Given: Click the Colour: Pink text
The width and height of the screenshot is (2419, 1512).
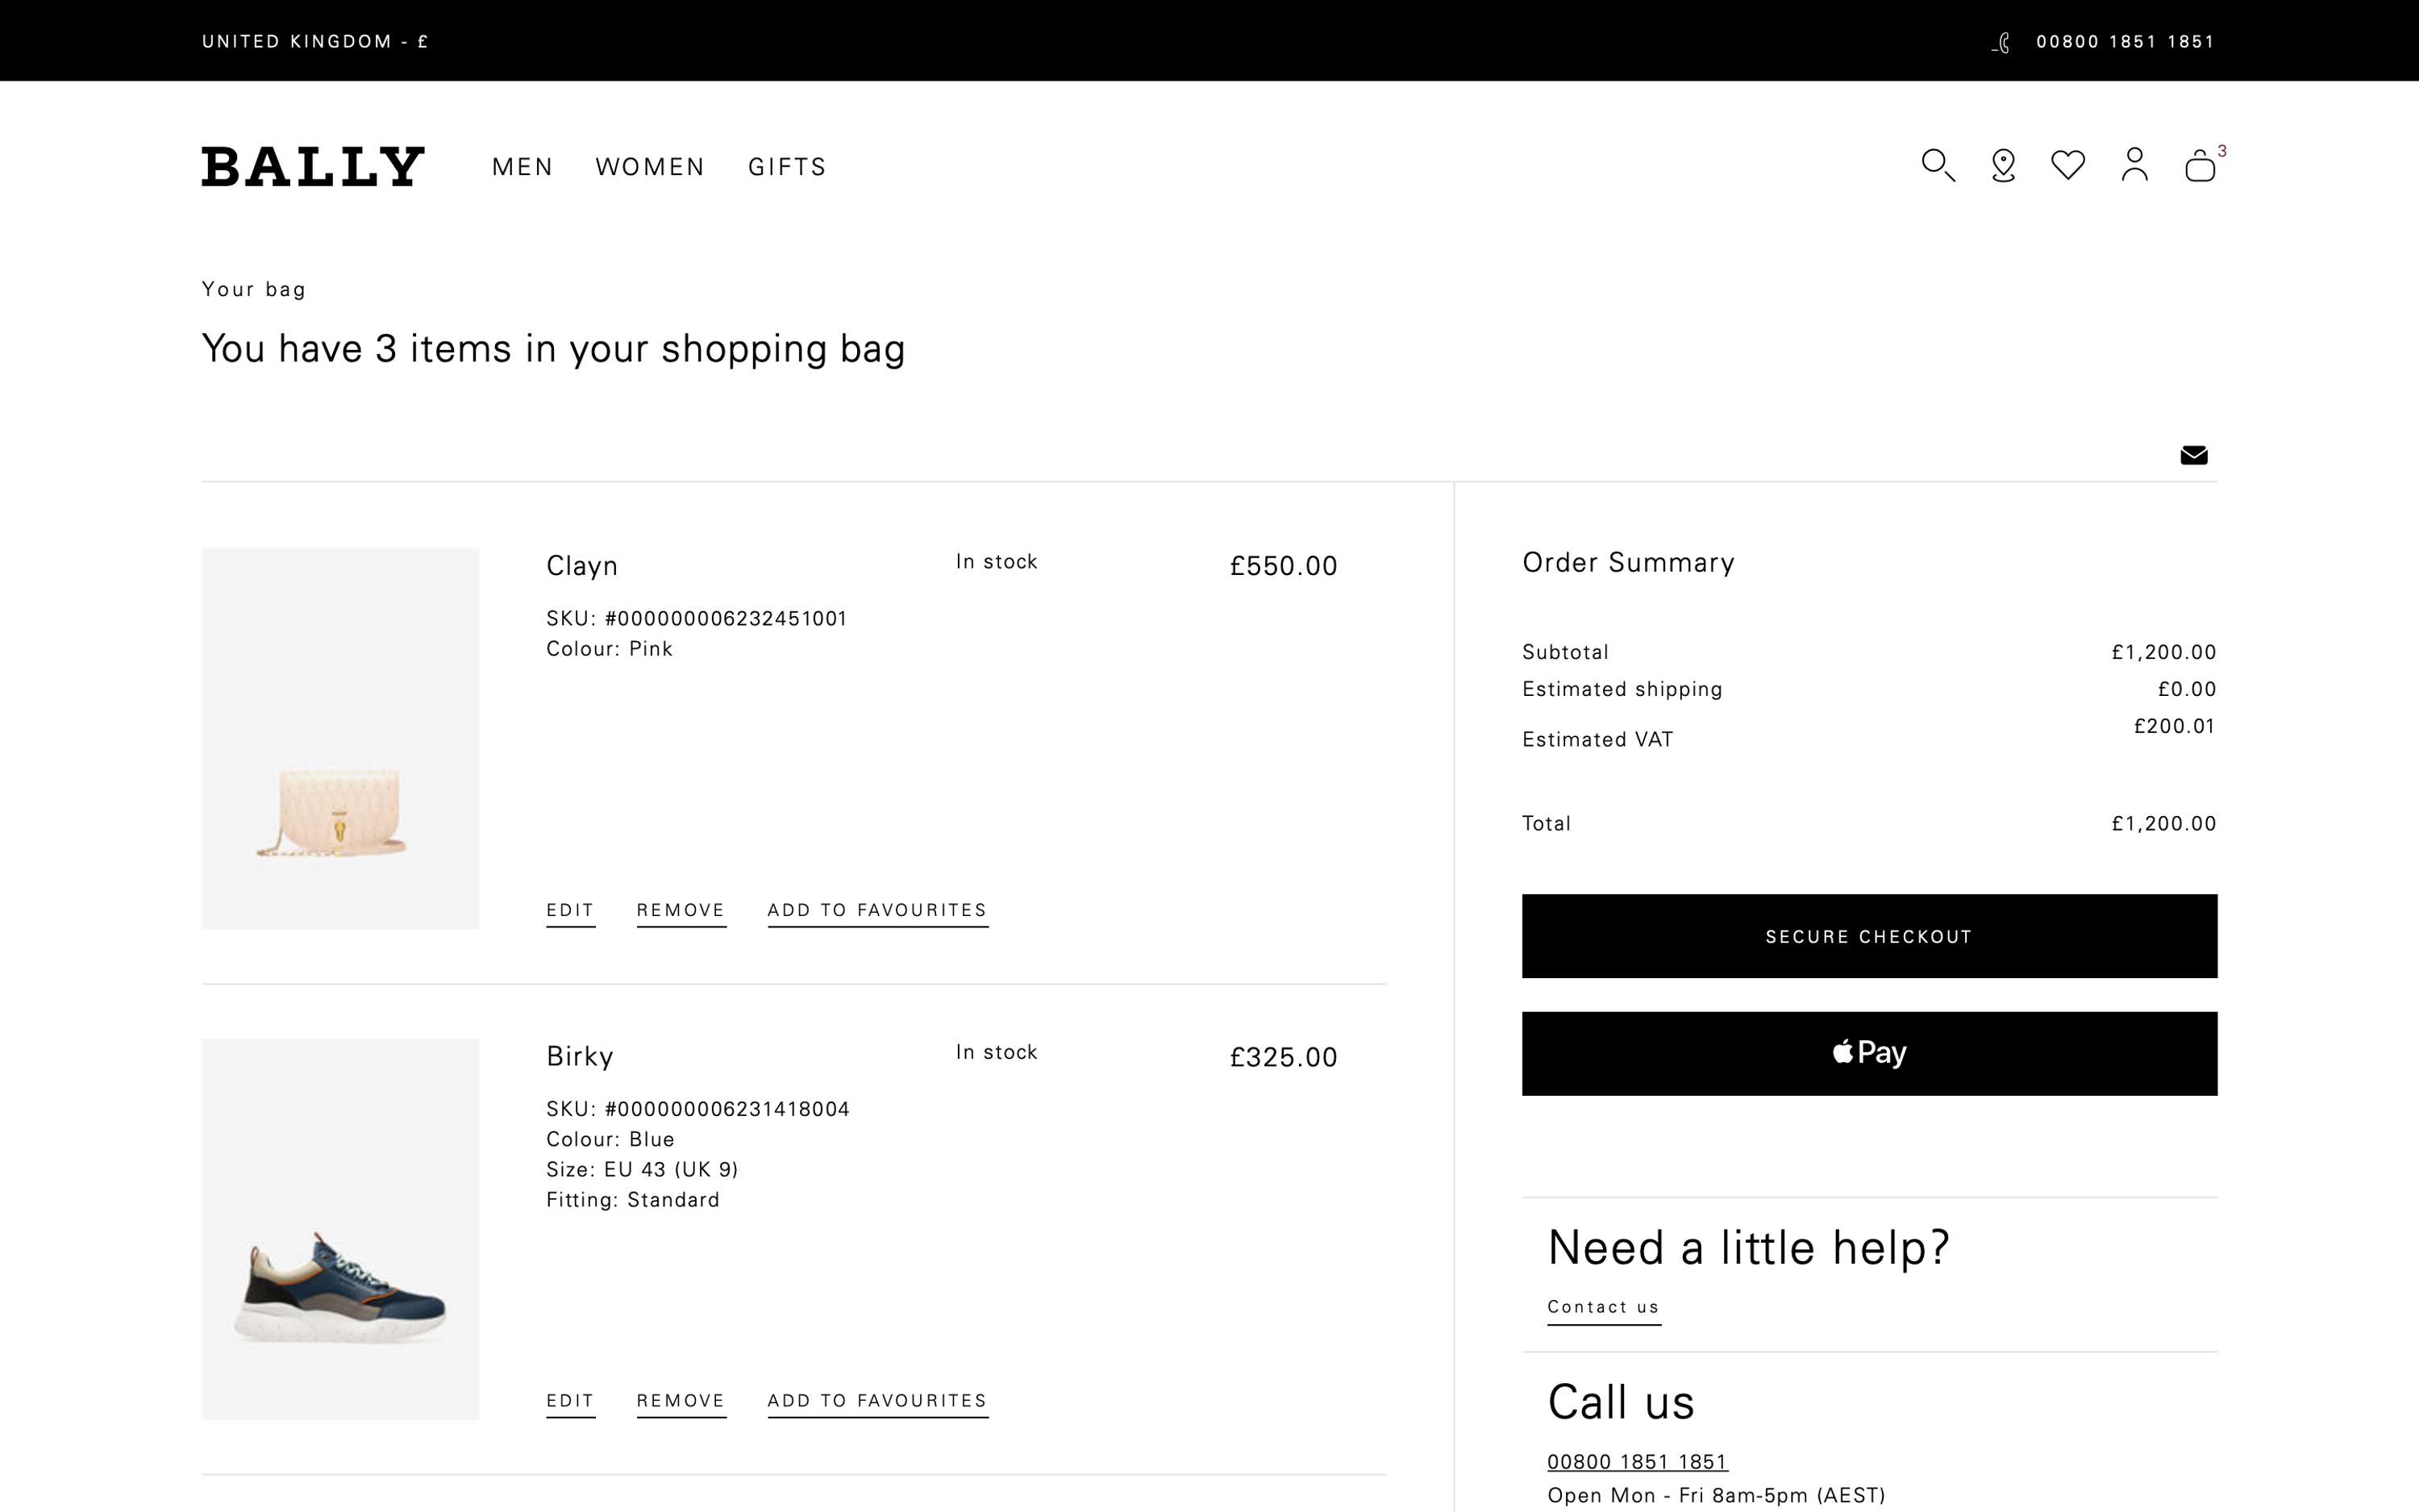Looking at the screenshot, I should (609, 648).
